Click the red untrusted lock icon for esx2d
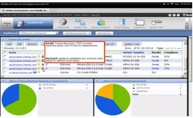Image resolution: width=193 pixels, height=118 pixels. coord(43,60)
